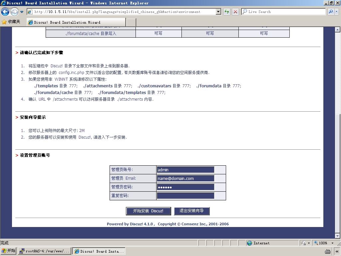Click the Stop loading icon
The width and height of the screenshot is (341, 256).
pos(235,12)
